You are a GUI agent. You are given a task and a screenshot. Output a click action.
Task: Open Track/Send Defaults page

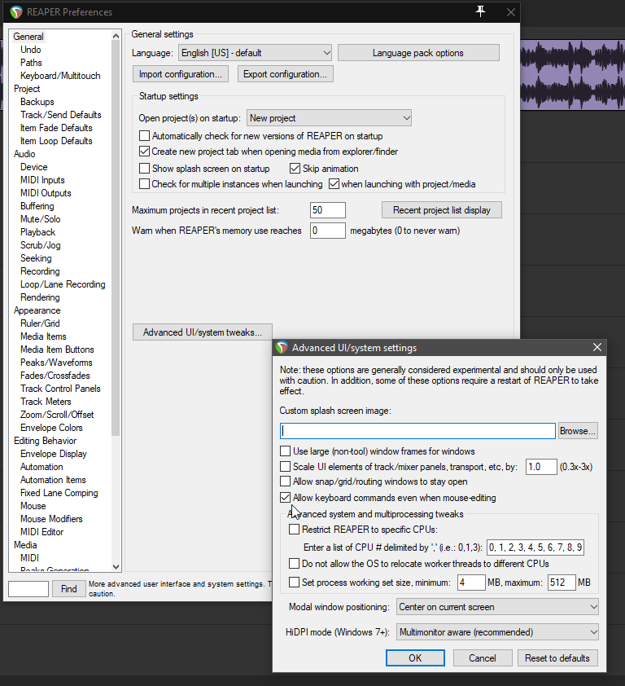61,115
